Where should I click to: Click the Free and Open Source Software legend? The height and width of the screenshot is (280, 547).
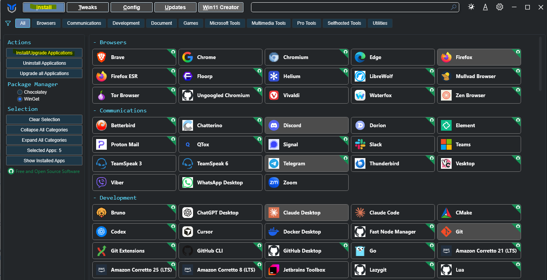pos(44,171)
